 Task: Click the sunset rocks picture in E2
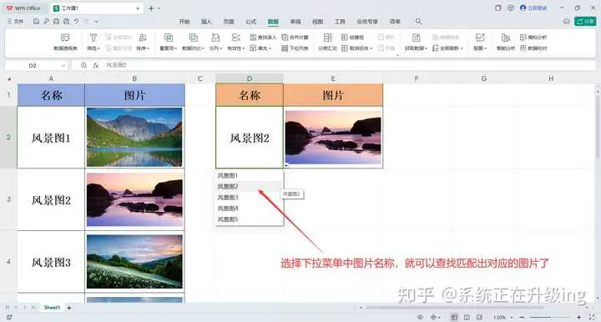pos(333,138)
